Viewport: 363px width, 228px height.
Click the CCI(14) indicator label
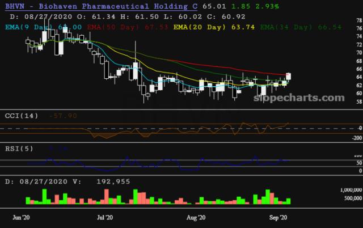22,116
